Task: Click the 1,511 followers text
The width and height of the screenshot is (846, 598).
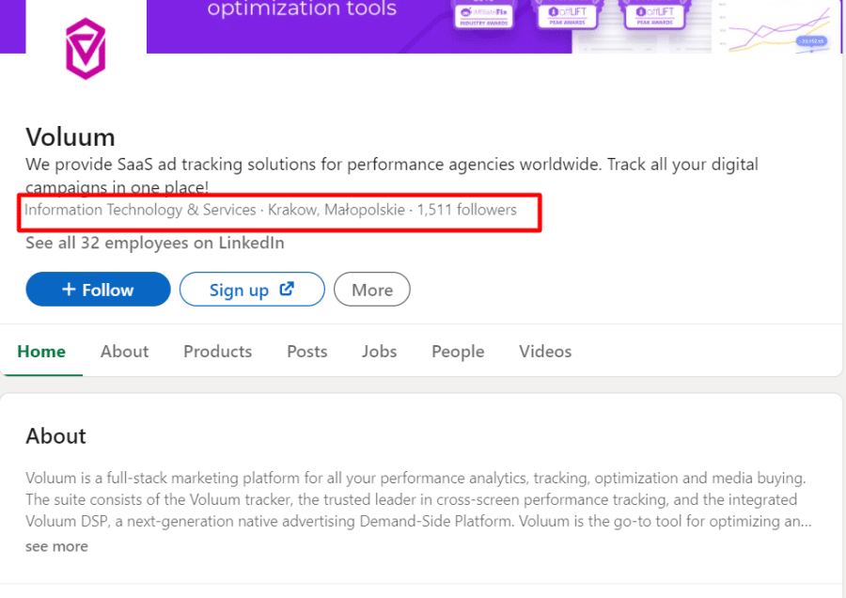Action: point(466,210)
